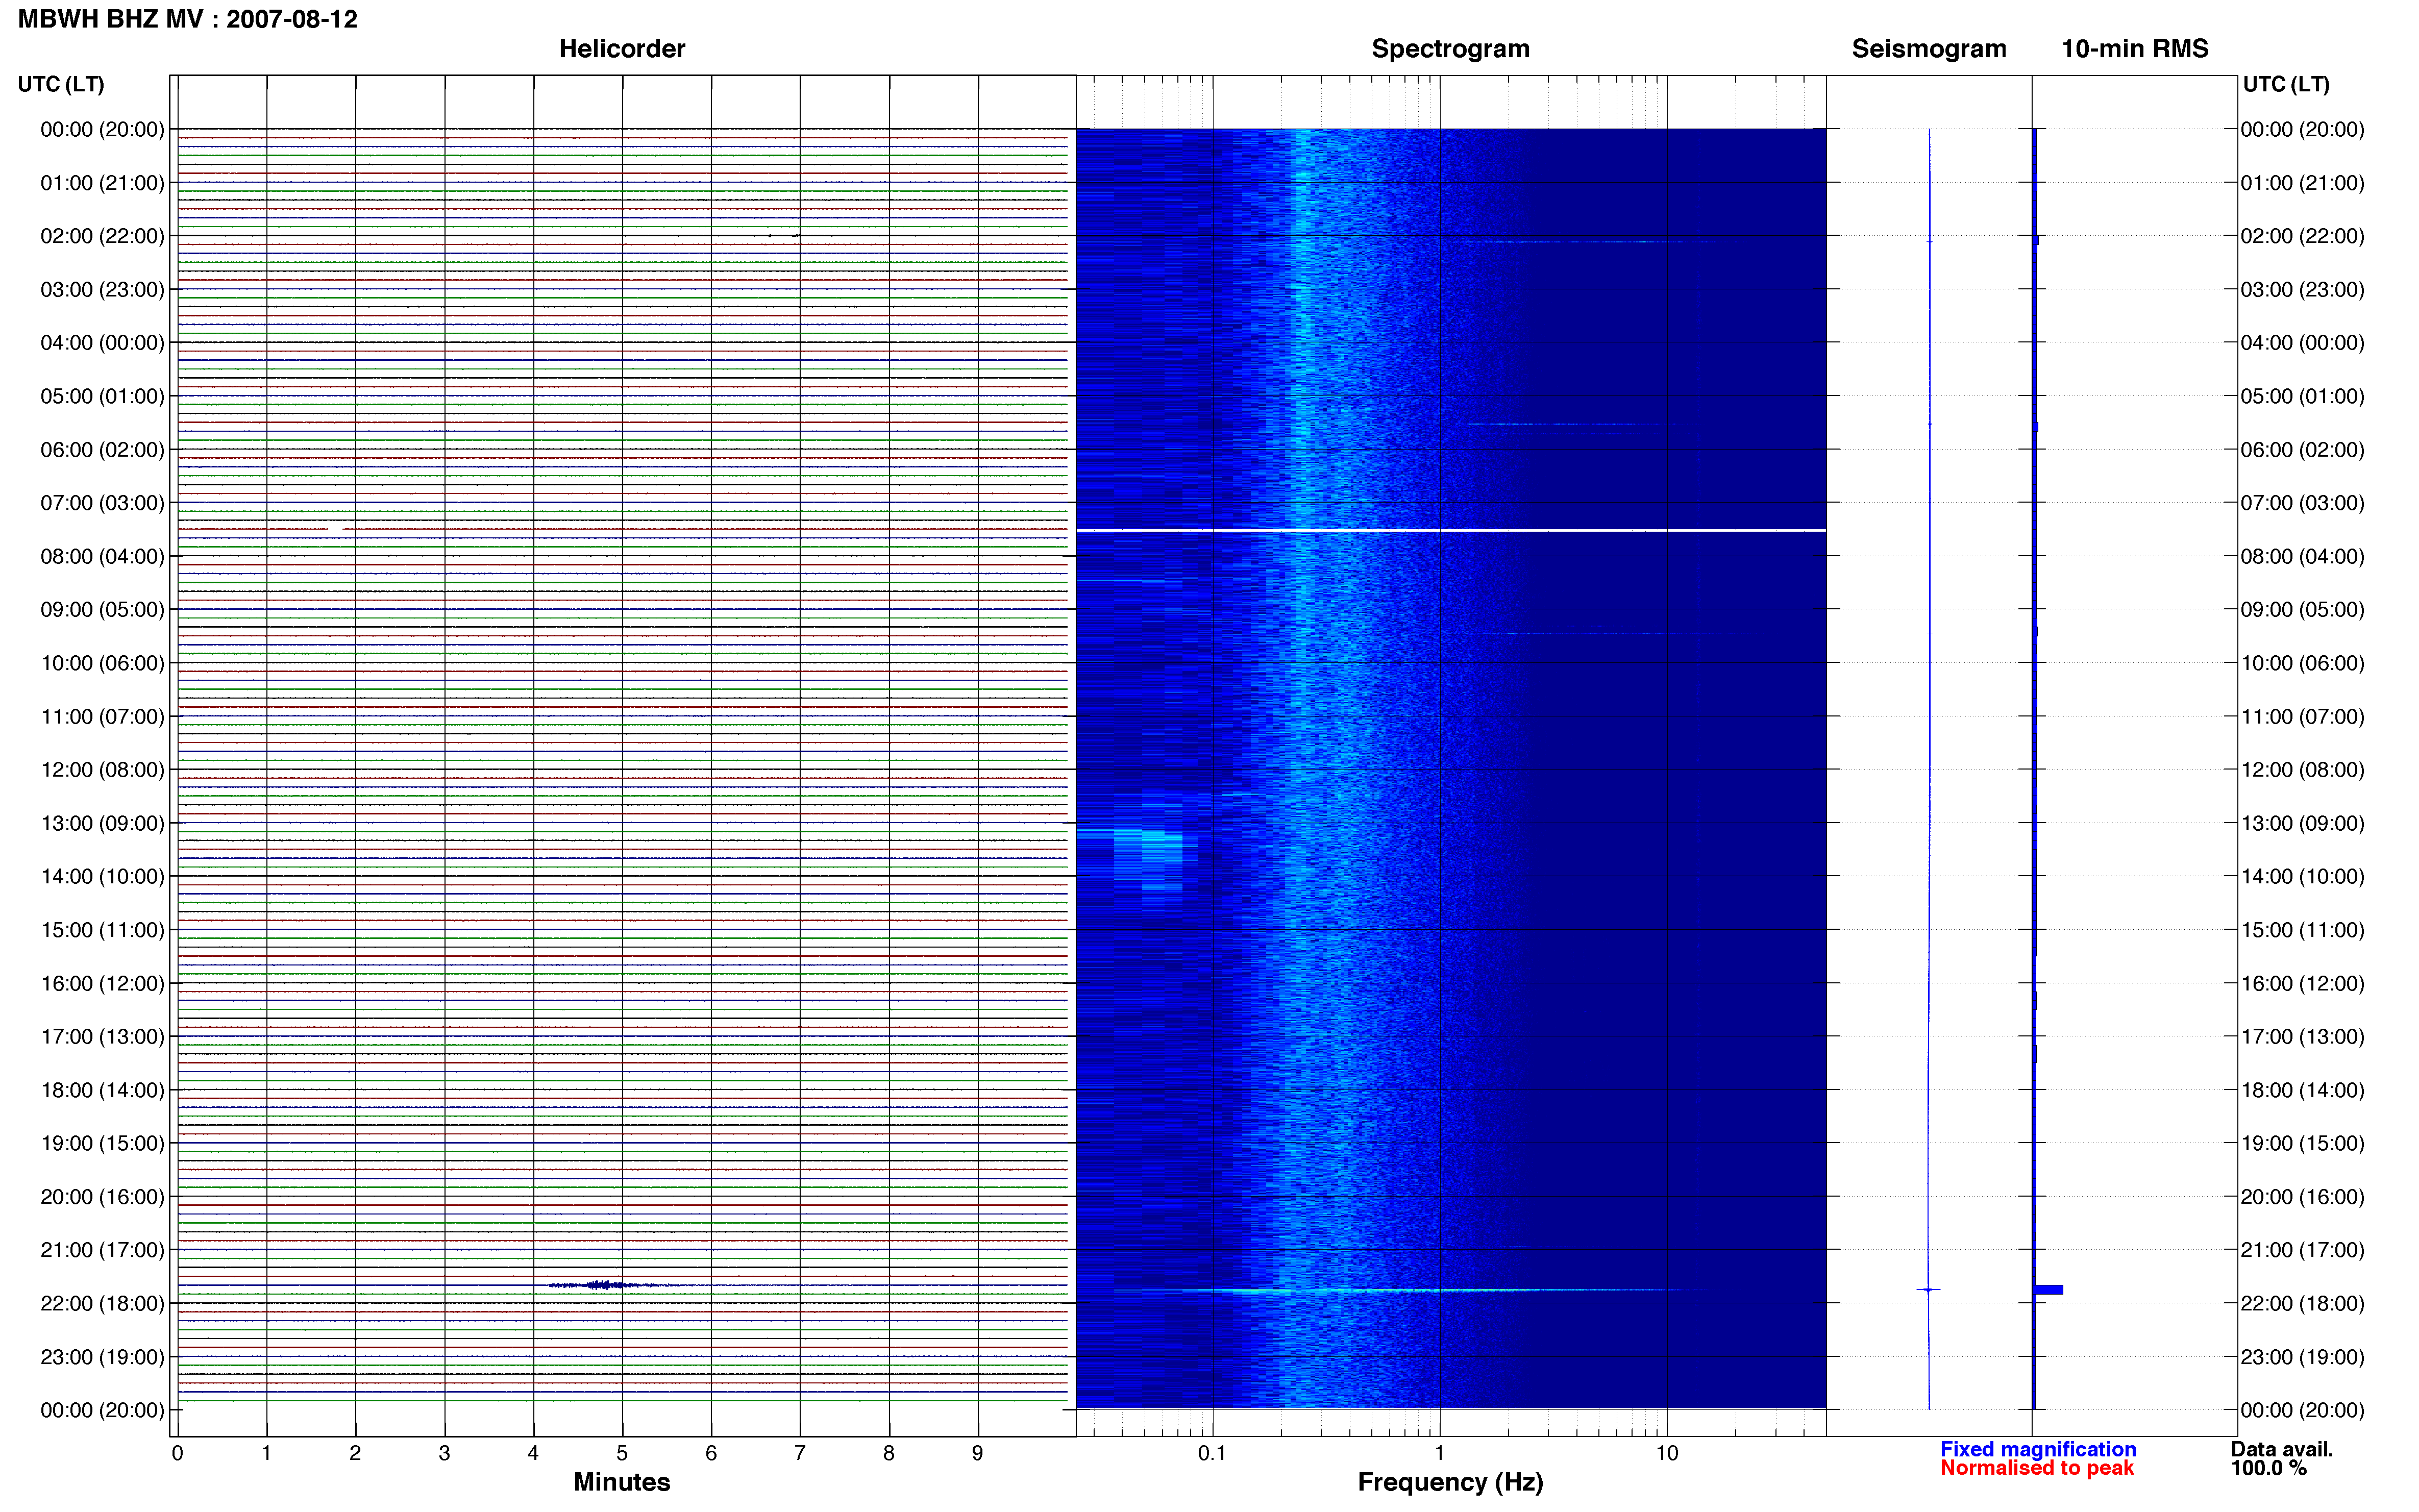Click the '1' tick label on the Frequency axis

pyautogui.click(x=1439, y=1453)
